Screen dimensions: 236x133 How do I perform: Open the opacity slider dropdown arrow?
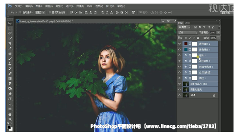[218, 32]
